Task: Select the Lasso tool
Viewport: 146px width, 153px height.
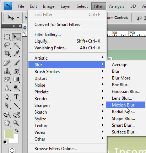Action: pyautogui.click(x=7, y=45)
